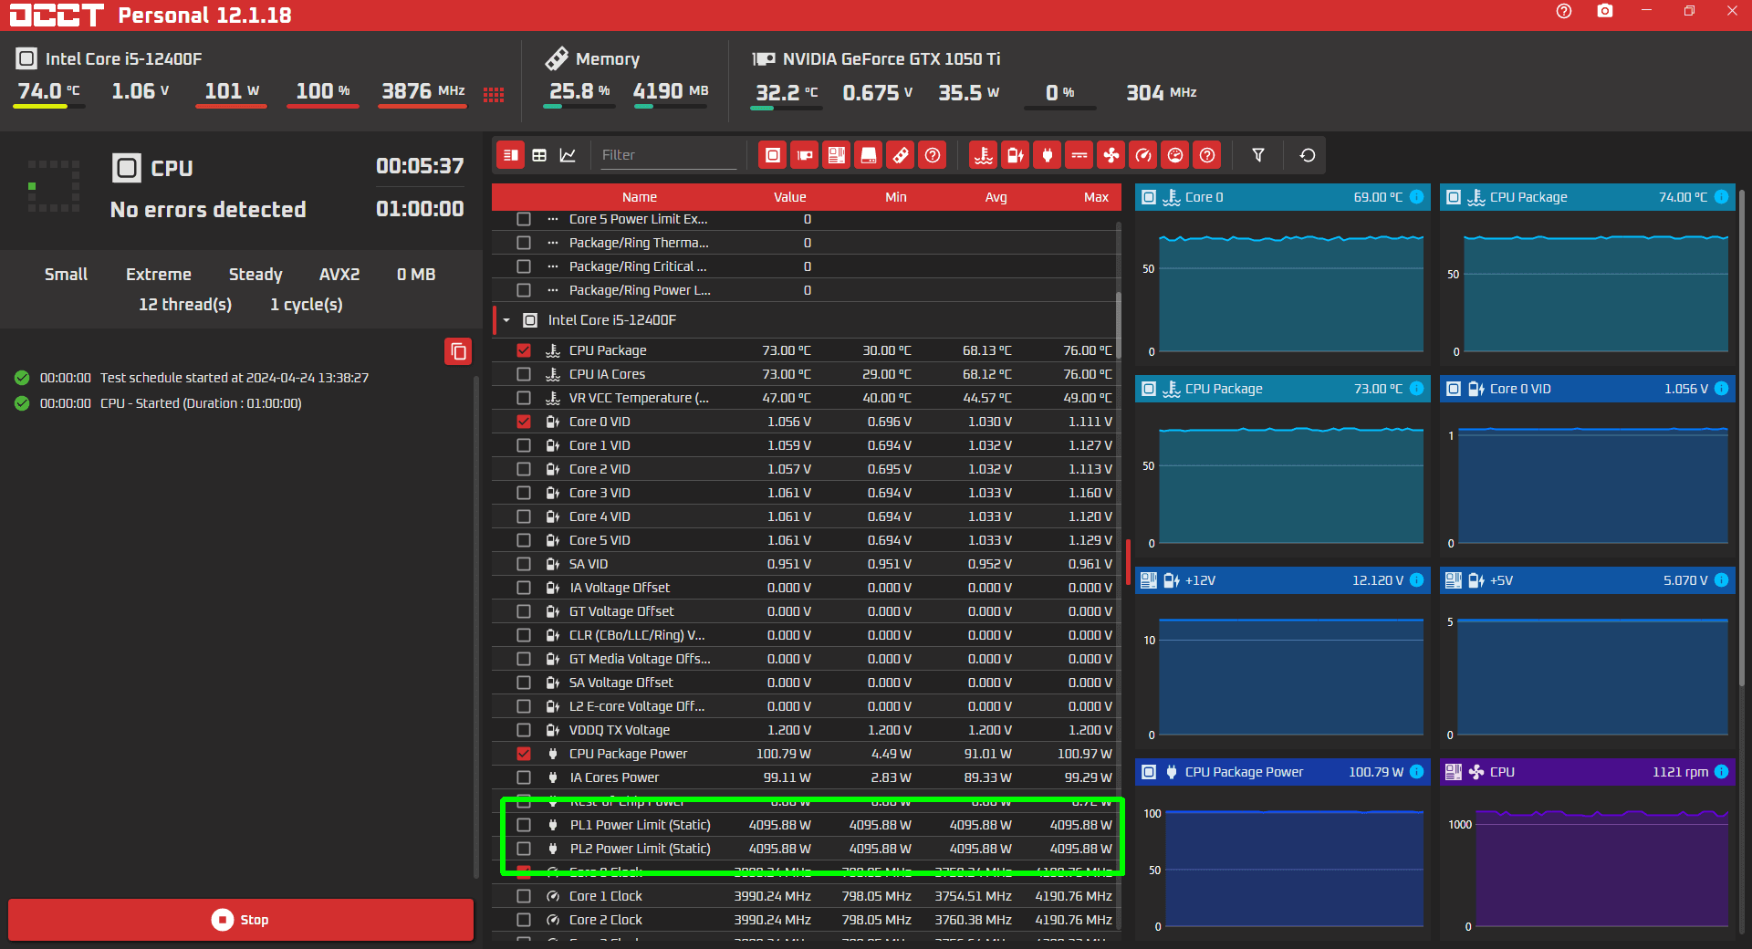
Task: Toggle the motherboard sensor filter icon
Action: pyautogui.click(x=837, y=155)
